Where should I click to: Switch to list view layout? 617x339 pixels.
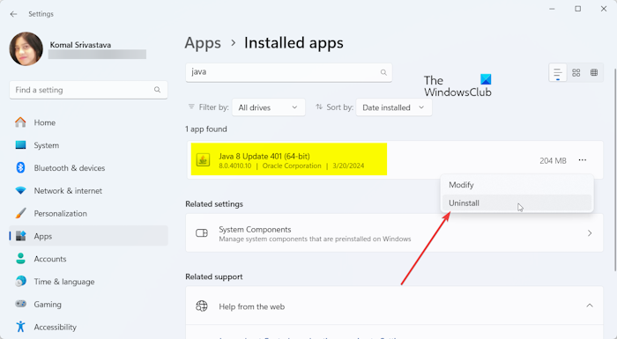click(x=558, y=73)
